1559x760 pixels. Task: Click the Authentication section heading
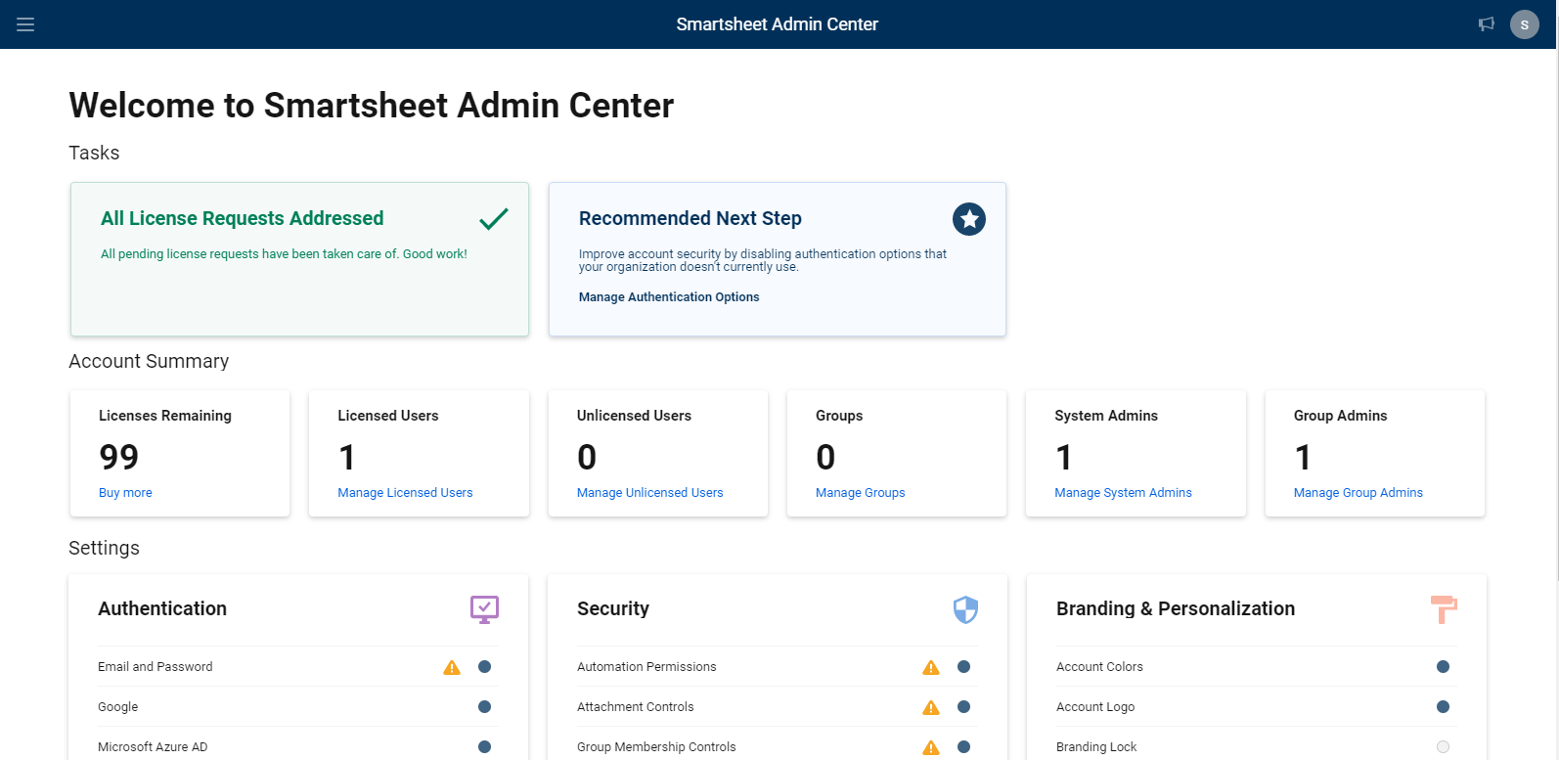[162, 608]
